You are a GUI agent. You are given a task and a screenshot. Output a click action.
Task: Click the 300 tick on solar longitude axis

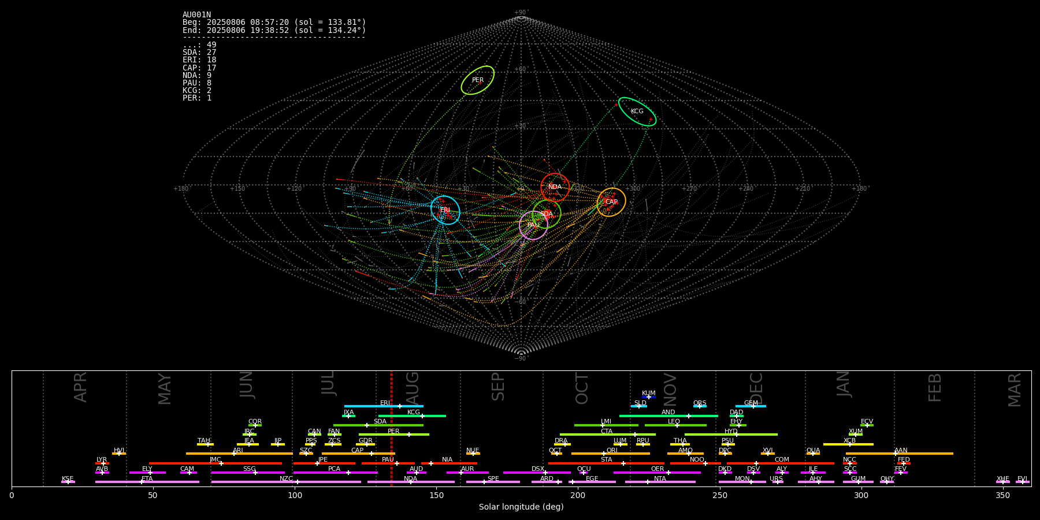click(861, 495)
